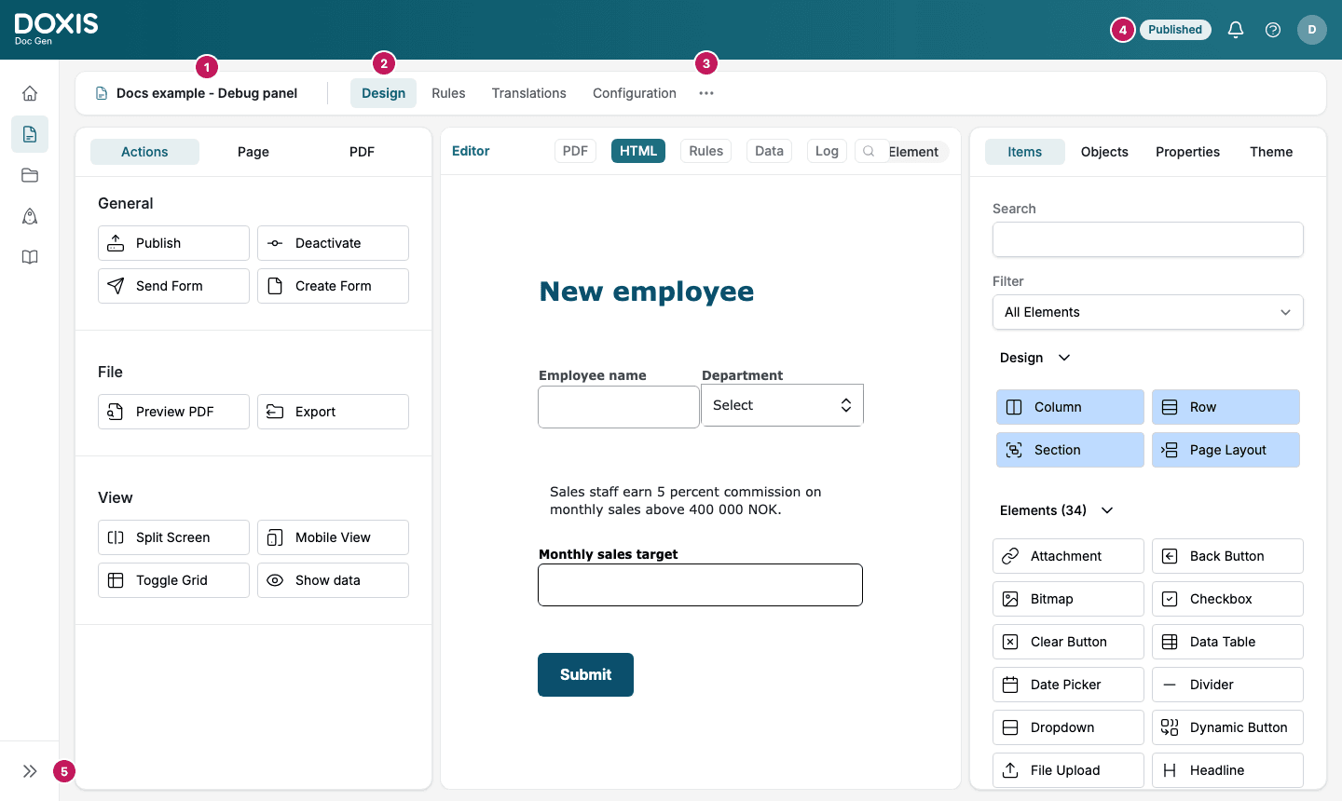This screenshot has width=1342, height=801.
Task: Open the folder icon in the sidebar
Action: click(30, 175)
